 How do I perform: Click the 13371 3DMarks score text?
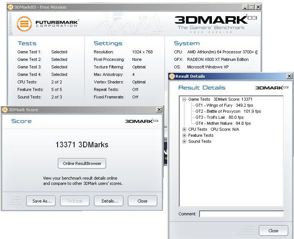click(x=82, y=145)
